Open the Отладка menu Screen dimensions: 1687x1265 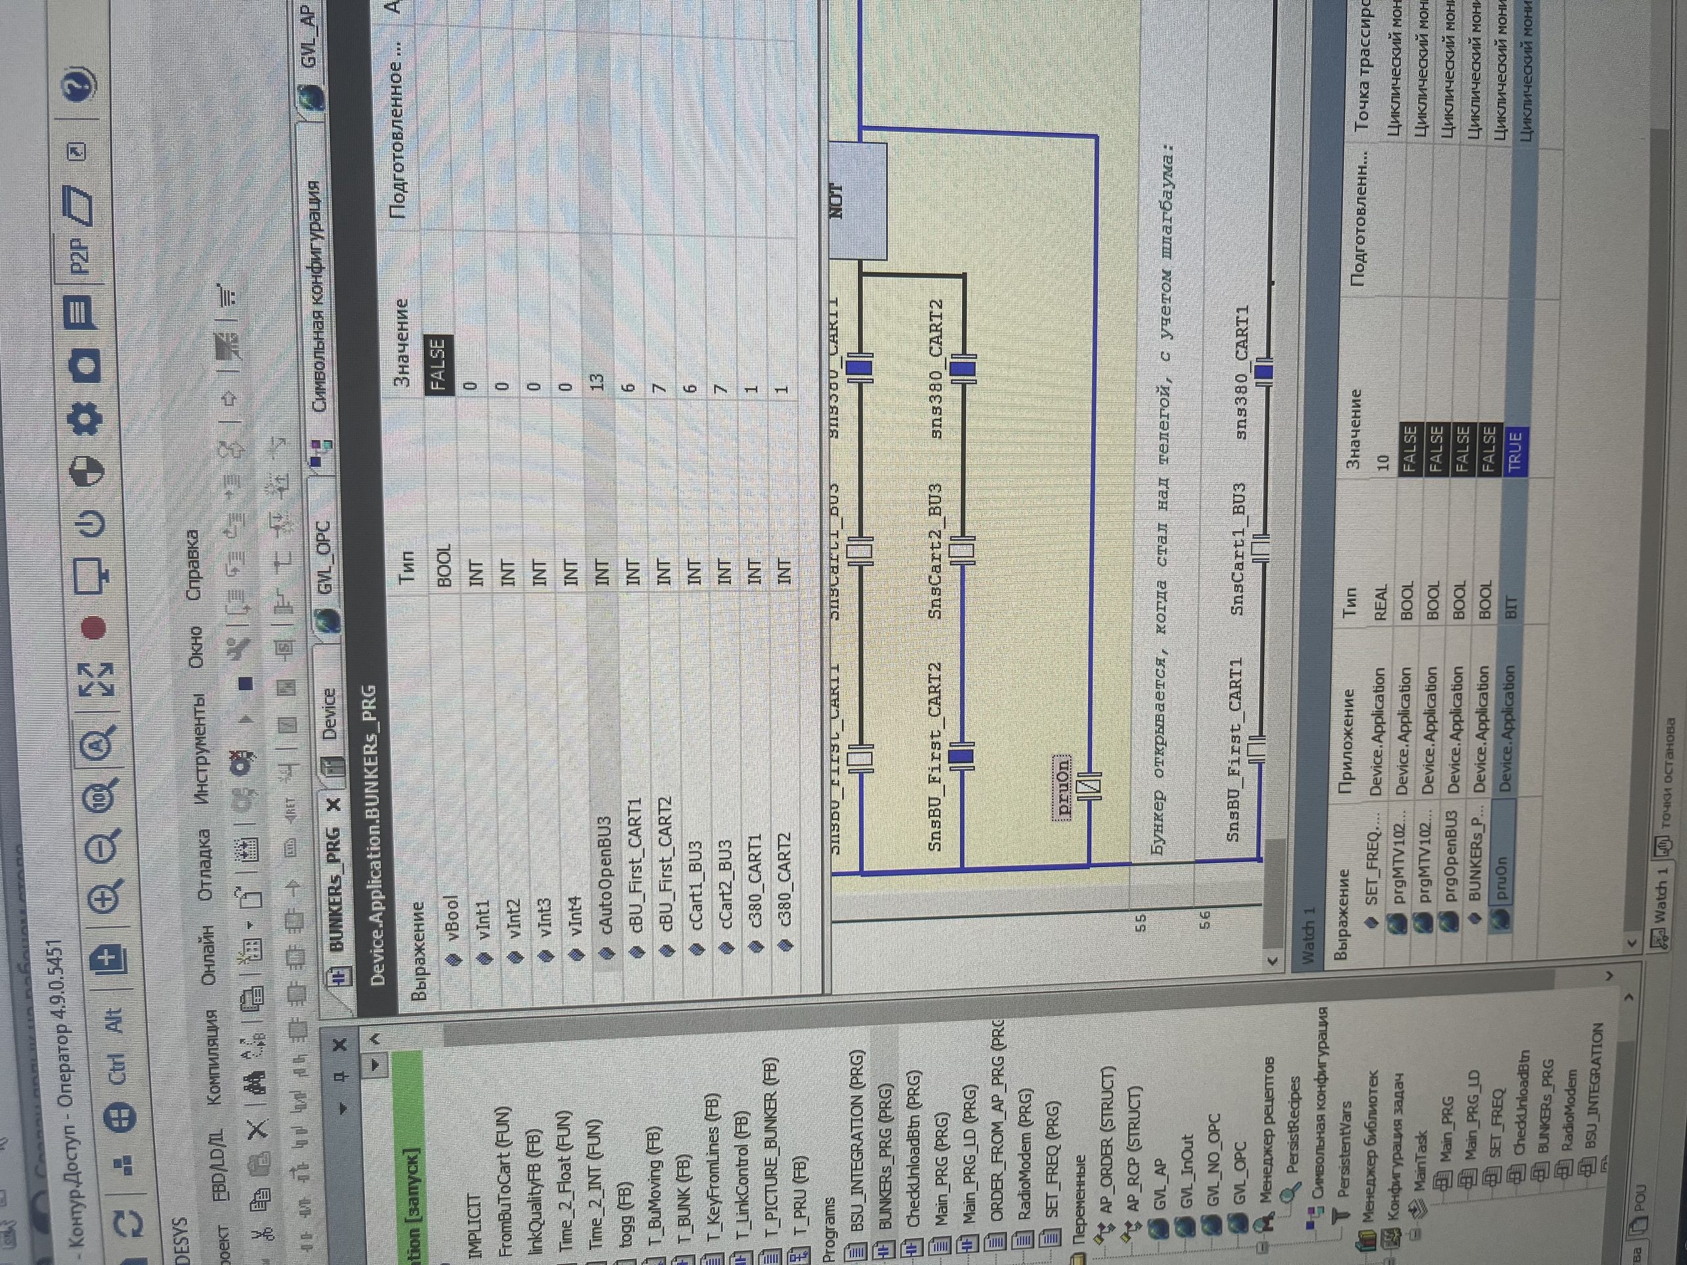tap(205, 864)
